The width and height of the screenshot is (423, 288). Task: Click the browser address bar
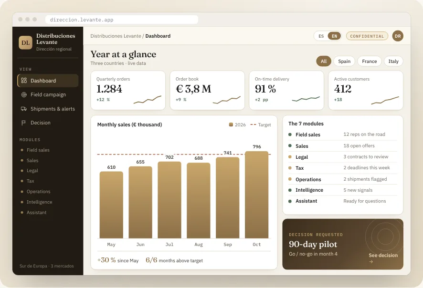(122, 20)
